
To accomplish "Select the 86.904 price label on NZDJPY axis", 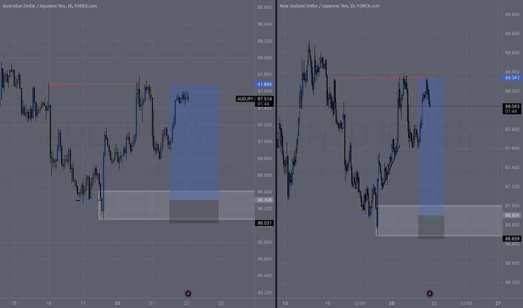I will [x=512, y=216].
